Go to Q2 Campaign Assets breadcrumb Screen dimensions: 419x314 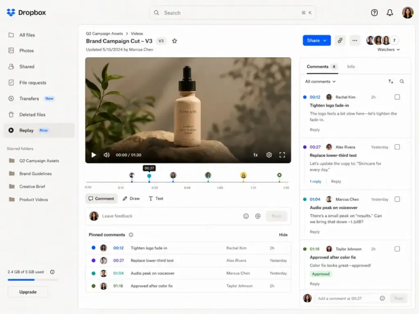tap(104, 34)
